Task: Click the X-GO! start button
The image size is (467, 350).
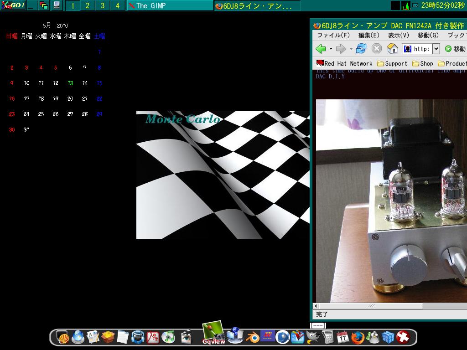Action: coord(13,5)
